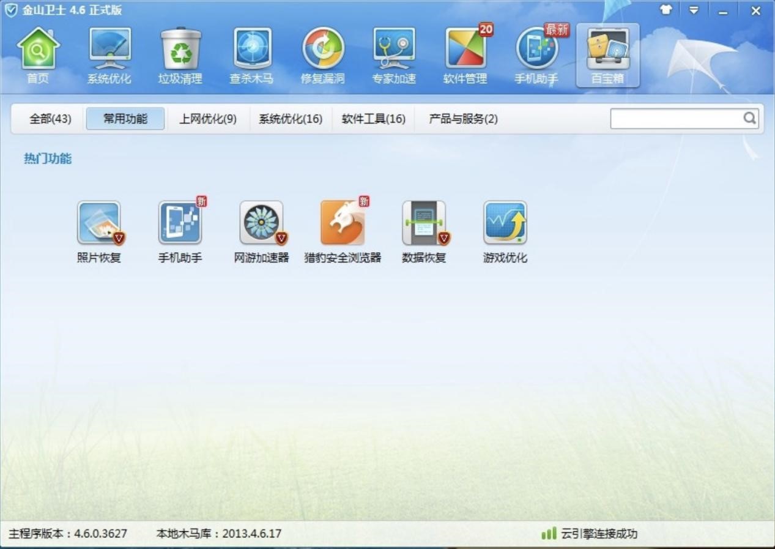Click 云引擎连接成功 status text
The image size is (775, 549).
coord(599,534)
